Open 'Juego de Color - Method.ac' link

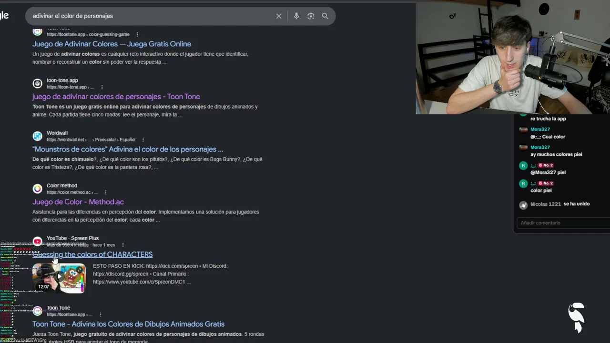[x=78, y=202]
